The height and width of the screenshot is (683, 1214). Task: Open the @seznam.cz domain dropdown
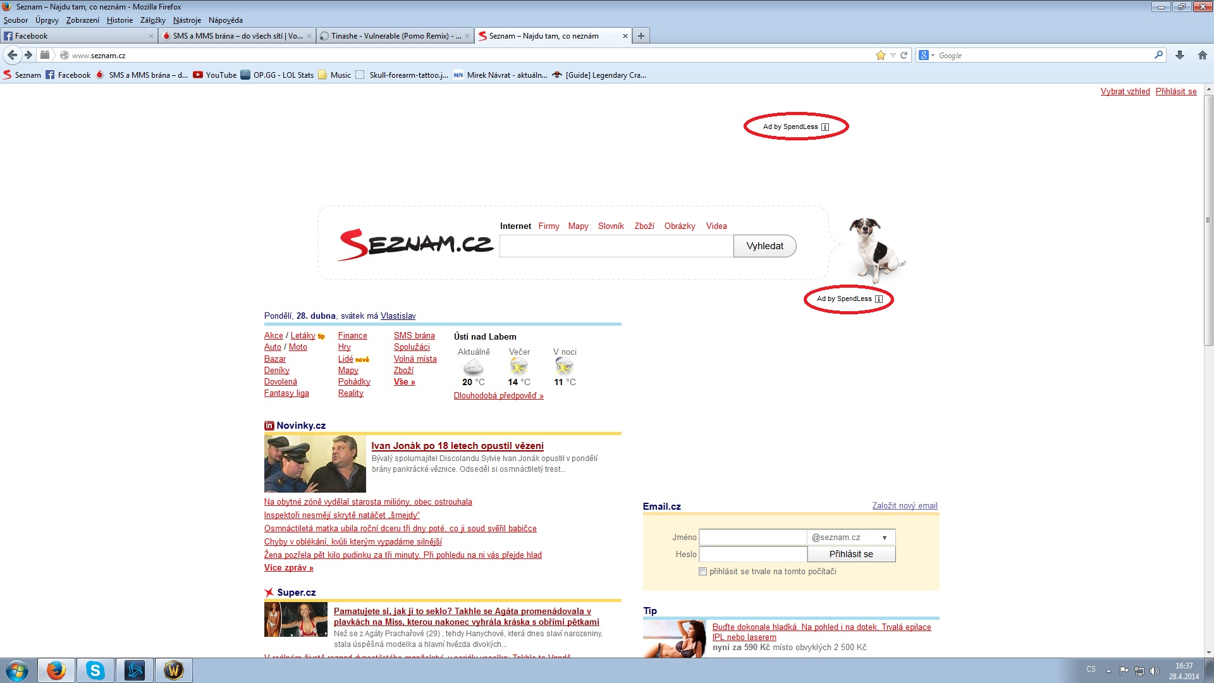pyautogui.click(x=851, y=538)
